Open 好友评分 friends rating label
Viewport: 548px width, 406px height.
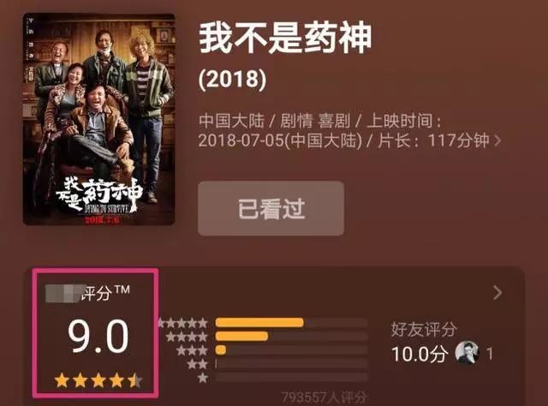pos(424,329)
